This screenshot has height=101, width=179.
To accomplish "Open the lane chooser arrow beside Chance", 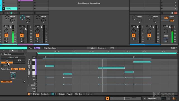I will point(31,94).
